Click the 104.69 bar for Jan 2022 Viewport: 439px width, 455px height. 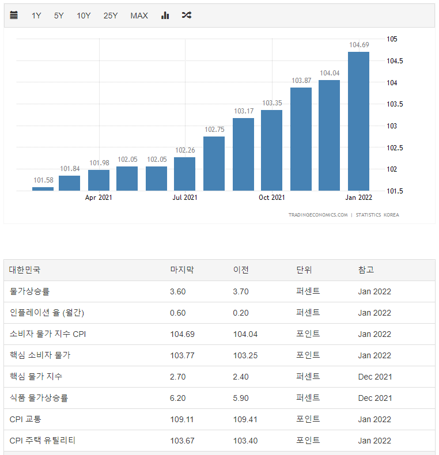[358, 122]
